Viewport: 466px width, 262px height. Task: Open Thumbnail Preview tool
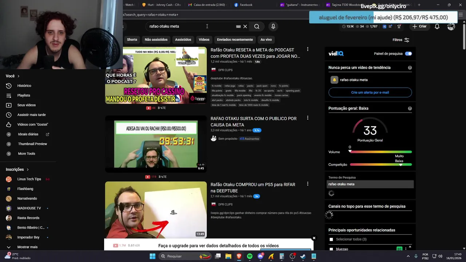tap(32, 144)
